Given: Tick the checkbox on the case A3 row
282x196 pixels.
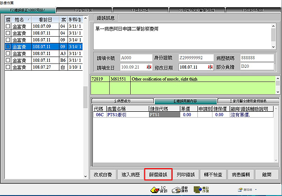Looking at the screenshot, I should 8,54.
